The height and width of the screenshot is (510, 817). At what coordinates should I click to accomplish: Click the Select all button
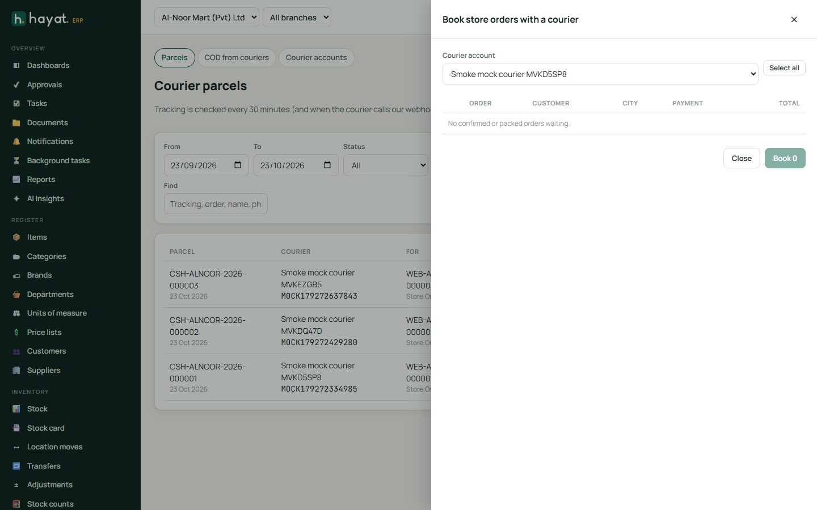784,68
